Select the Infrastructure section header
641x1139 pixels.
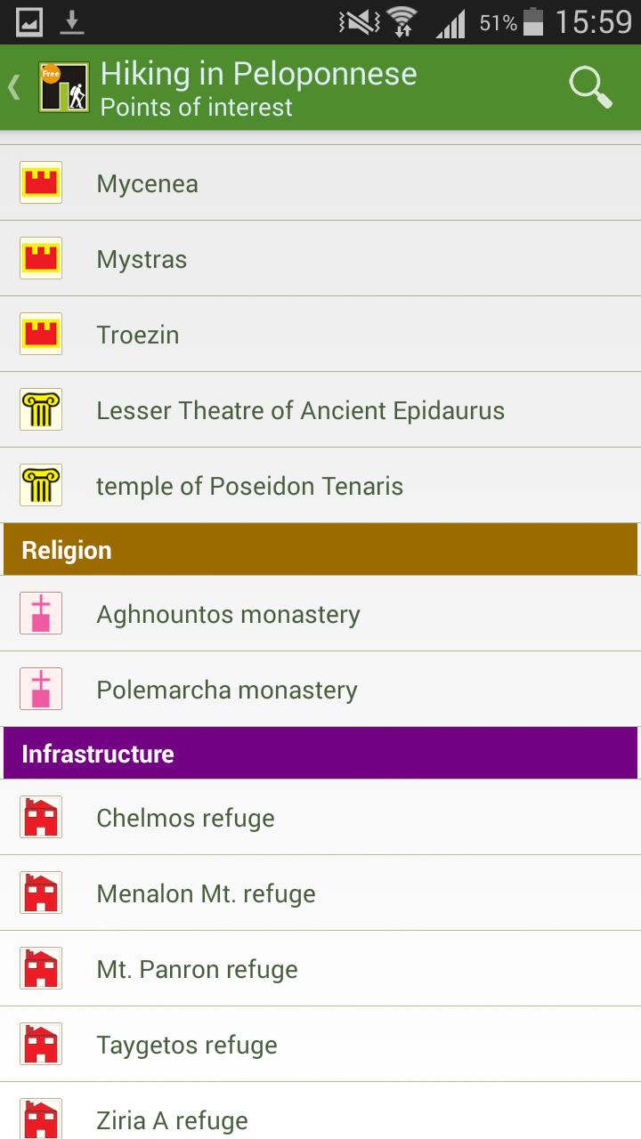[x=320, y=754]
